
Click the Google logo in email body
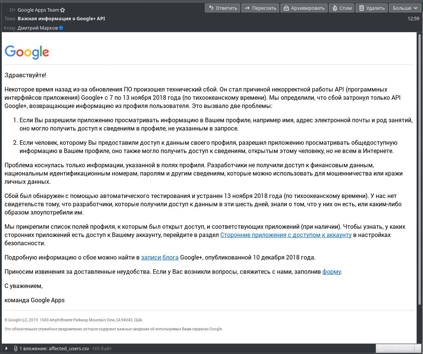tap(27, 52)
